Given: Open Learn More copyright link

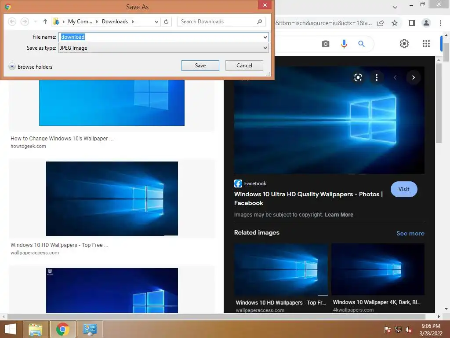Looking at the screenshot, I should [339, 215].
